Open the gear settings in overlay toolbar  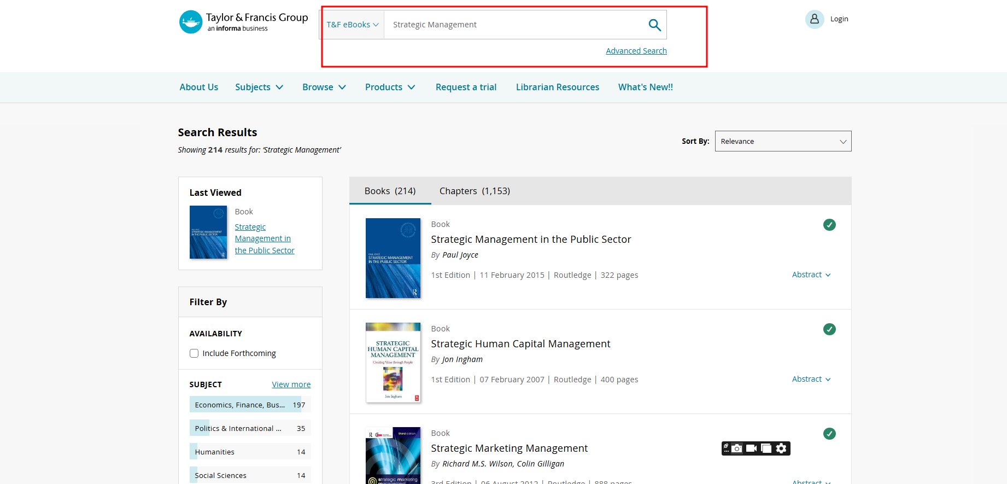pyautogui.click(x=781, y=448)
